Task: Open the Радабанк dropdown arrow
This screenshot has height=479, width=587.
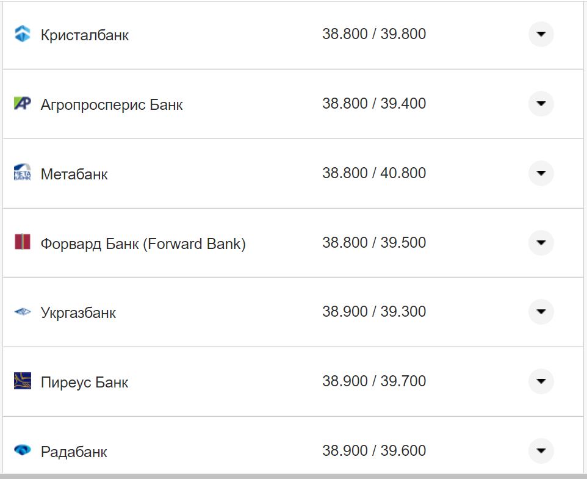Action: pyautogui.click(x=541, y=451)
